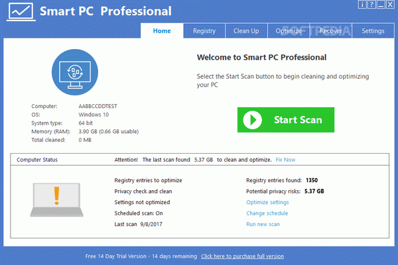Screen dimensions: 398x265
Task: Open the Registry tab
Action: click(204, 30)
